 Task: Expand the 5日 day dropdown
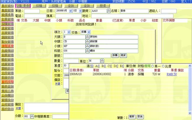tap(80, 11)
